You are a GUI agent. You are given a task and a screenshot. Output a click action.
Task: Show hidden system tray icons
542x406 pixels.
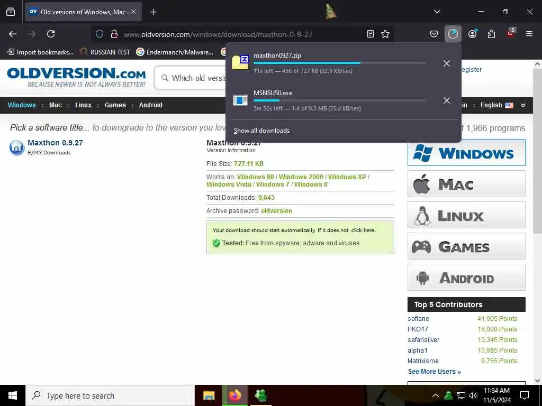coord(436,395)
